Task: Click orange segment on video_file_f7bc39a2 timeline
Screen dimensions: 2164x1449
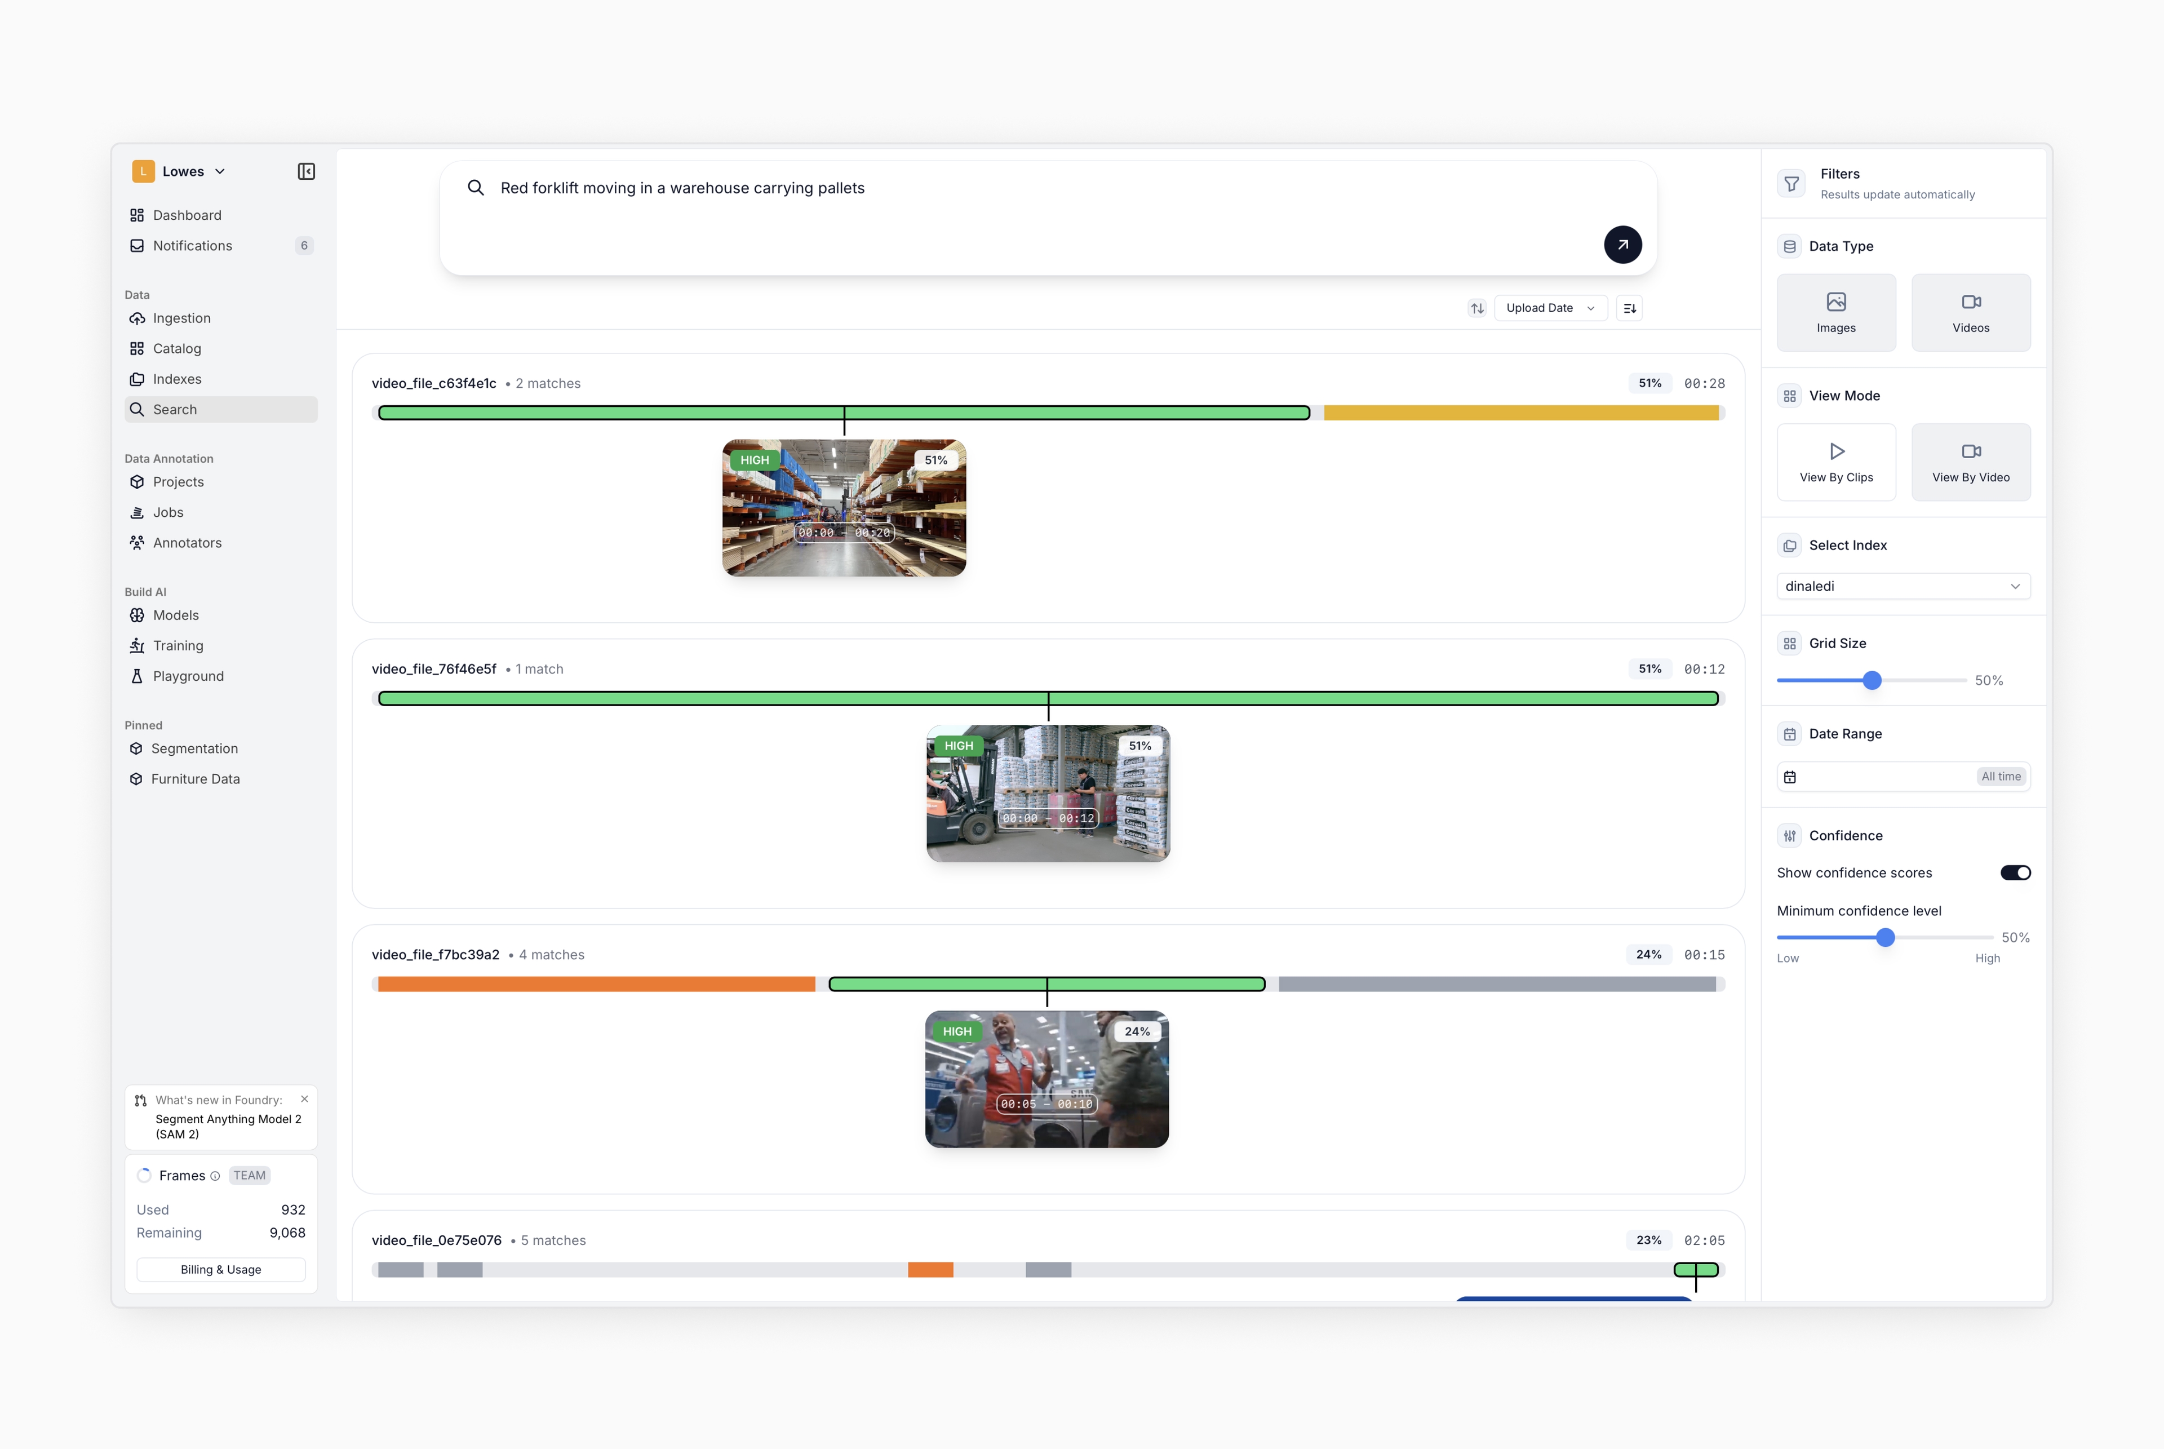Action: coord(597,984)
